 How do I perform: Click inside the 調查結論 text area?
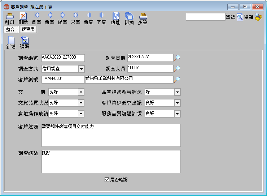click(111, 162)
